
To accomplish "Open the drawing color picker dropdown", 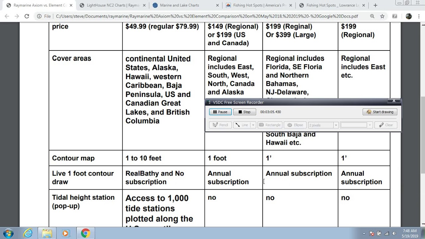I will (370, 125).
